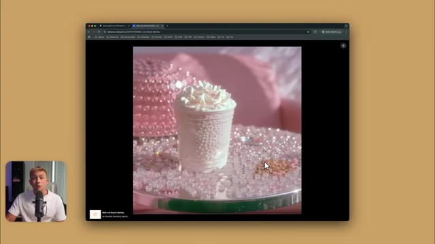This screenshot has height=244, width=435.
Task: Click the Verify profile button in the toolbar
Action: (332, 32)
